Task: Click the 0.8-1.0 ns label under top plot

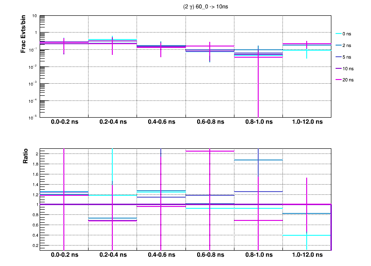Action: click(258, 122)
